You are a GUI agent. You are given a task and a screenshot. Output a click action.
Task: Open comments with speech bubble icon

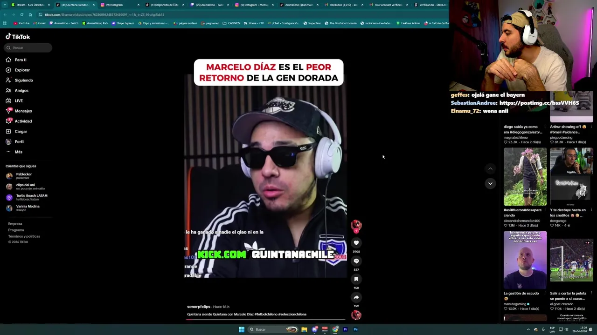click(x=356, y=261)
